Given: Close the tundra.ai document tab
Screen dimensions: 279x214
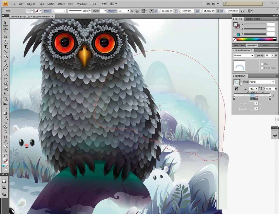Looking at the screenshot, I should pos(53,16).
